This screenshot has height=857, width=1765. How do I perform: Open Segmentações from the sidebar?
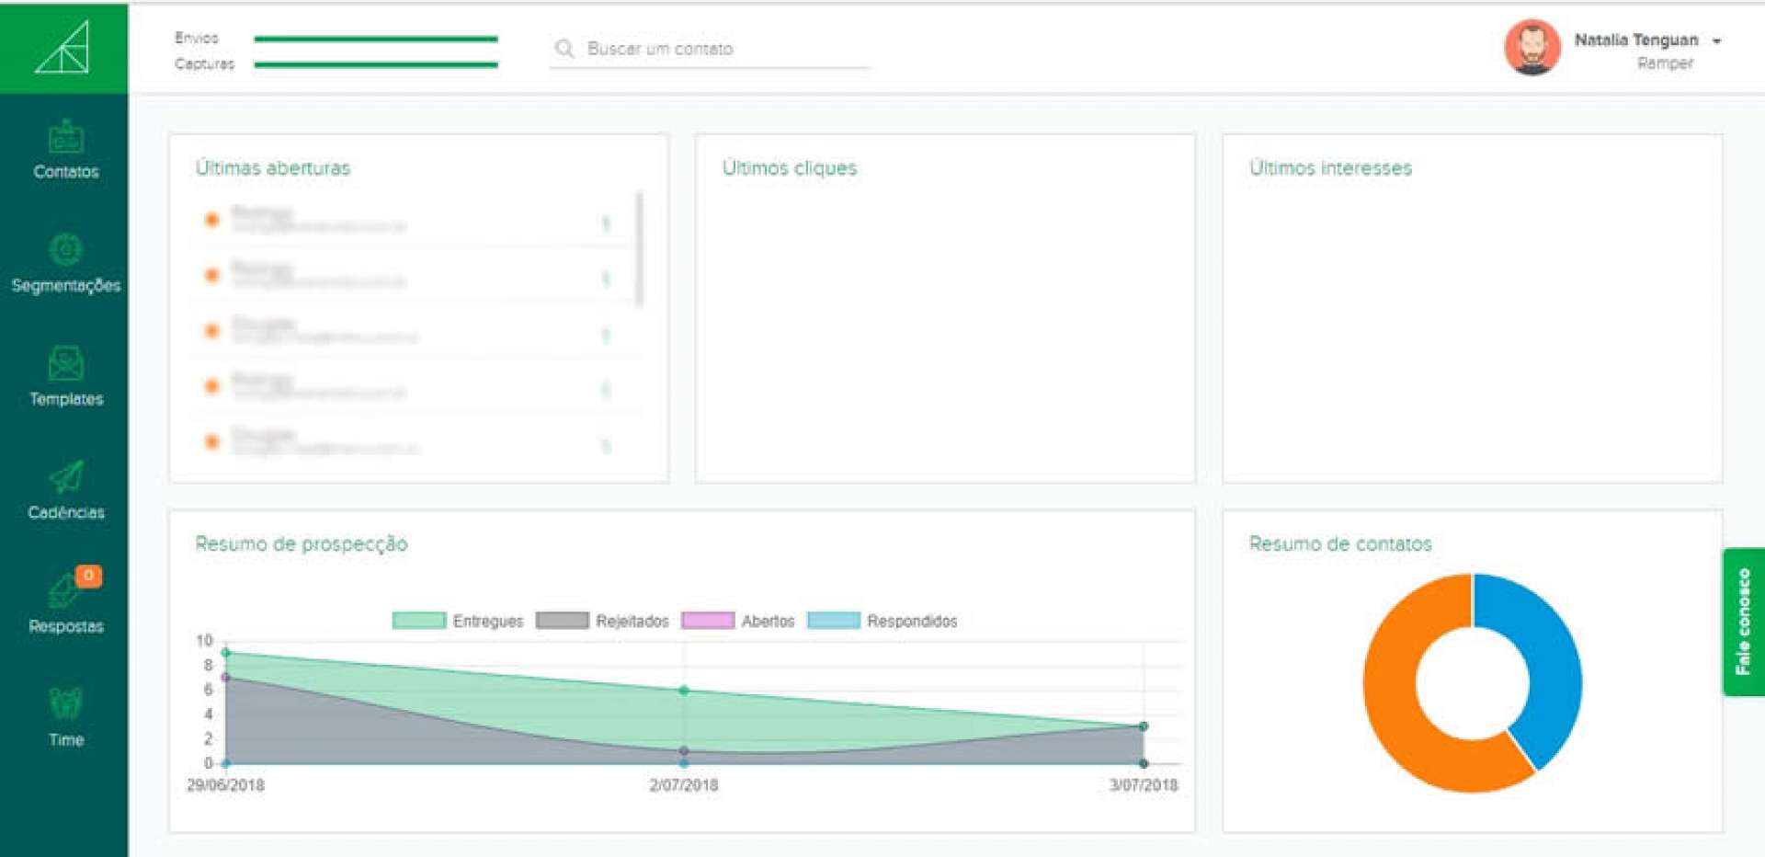[x=65, y=251]
